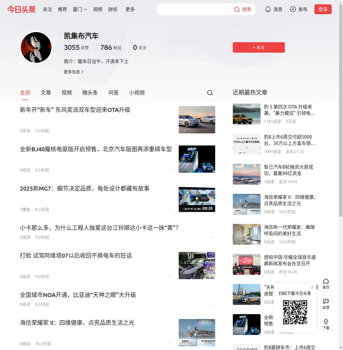Open hot article 豹8上市6周交付超5000台

coord(289,140)
